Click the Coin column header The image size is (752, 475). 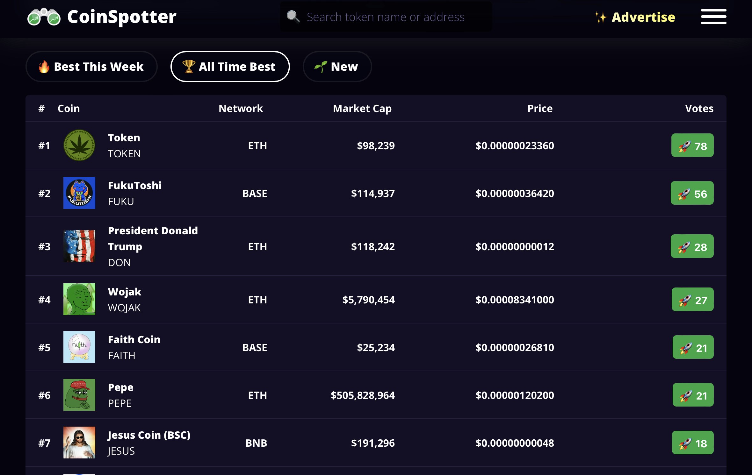pos(69,108)
